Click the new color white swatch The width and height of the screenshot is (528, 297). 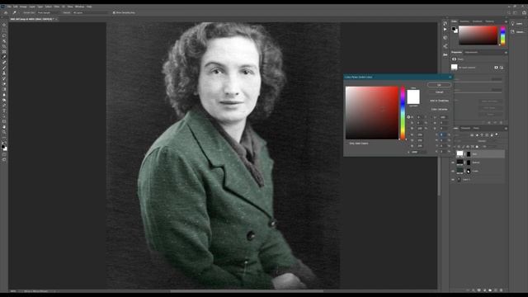(x=413, y=93)
